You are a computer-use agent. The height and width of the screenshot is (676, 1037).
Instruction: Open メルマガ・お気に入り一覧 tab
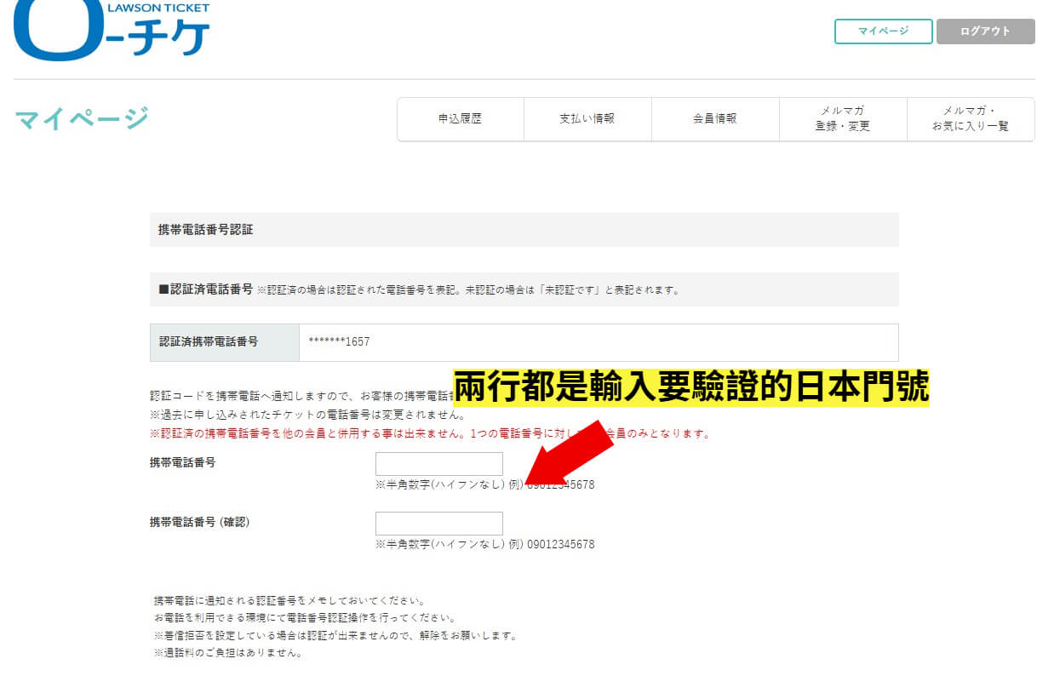[970, 119]
